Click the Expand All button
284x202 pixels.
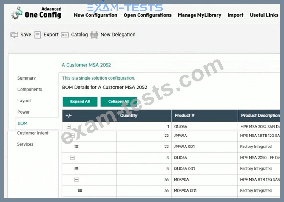[80, 102]
